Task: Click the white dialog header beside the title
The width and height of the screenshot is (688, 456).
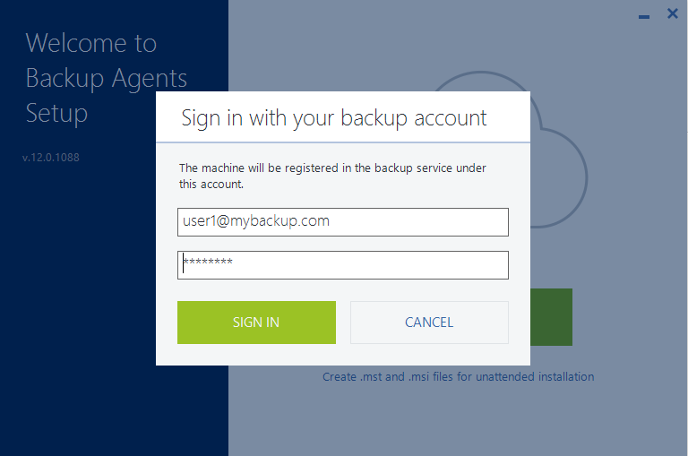Action: point(509,116)
